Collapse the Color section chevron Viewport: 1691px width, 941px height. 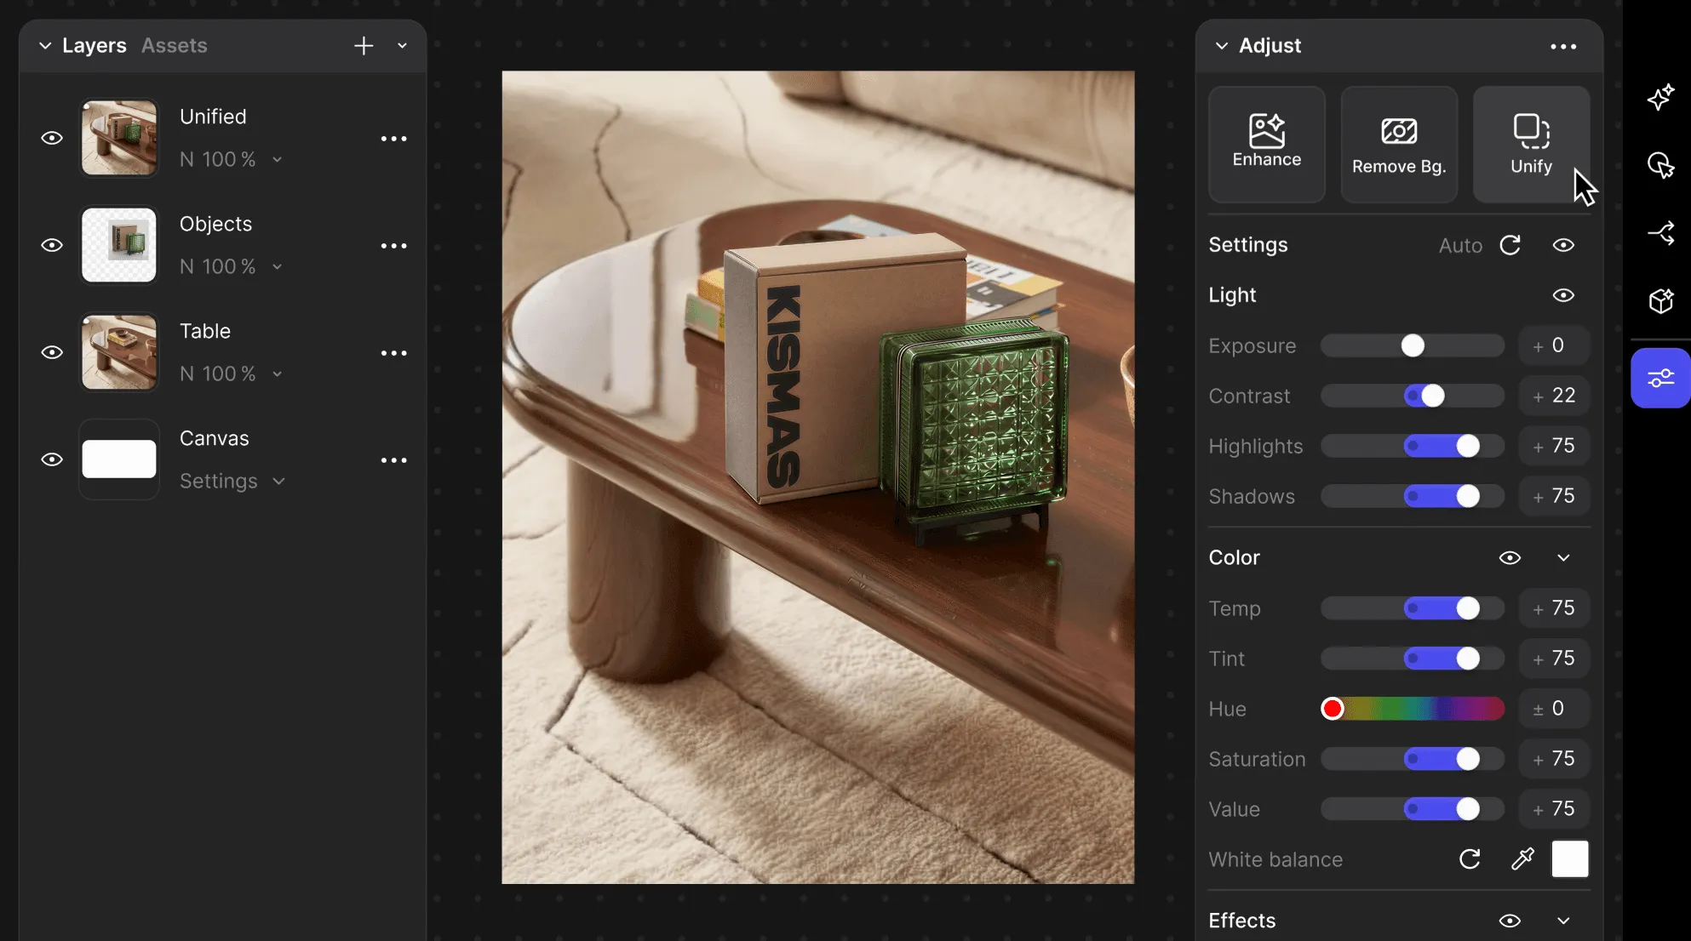1562,558
